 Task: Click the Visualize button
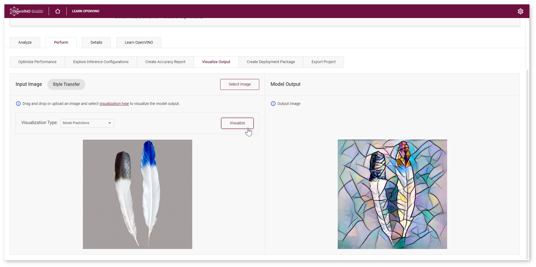237,123
